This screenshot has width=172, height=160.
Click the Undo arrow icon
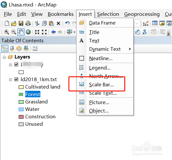click(x=67, y=23)
